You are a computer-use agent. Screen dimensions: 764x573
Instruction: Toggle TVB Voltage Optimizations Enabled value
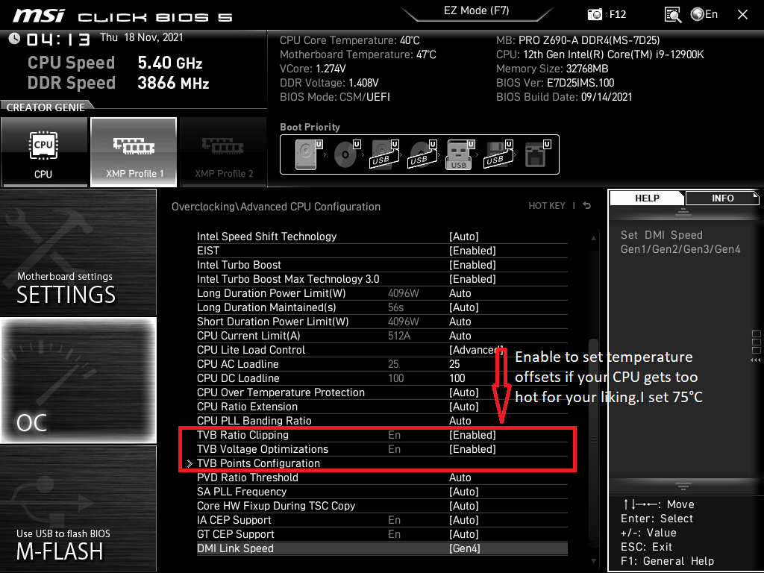tap(472, 448)
